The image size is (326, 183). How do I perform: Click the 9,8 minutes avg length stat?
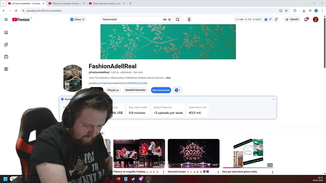point(138,110)
